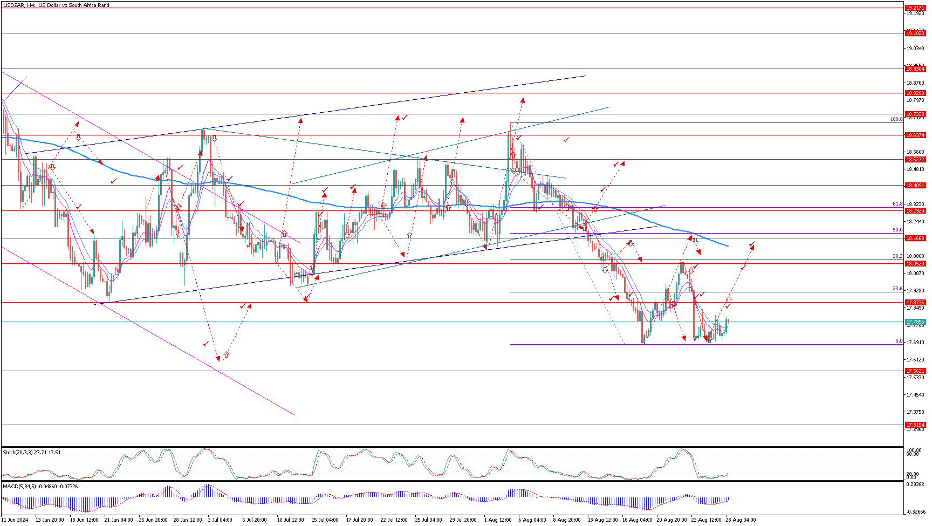Screen dimensions: 932x526
Task: Click the 17.5621 red price level label
Action: click(915, 371)
